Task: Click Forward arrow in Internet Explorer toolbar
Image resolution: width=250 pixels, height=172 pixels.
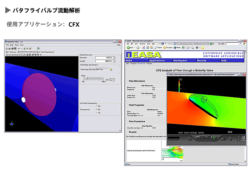Action: point(138,48)
